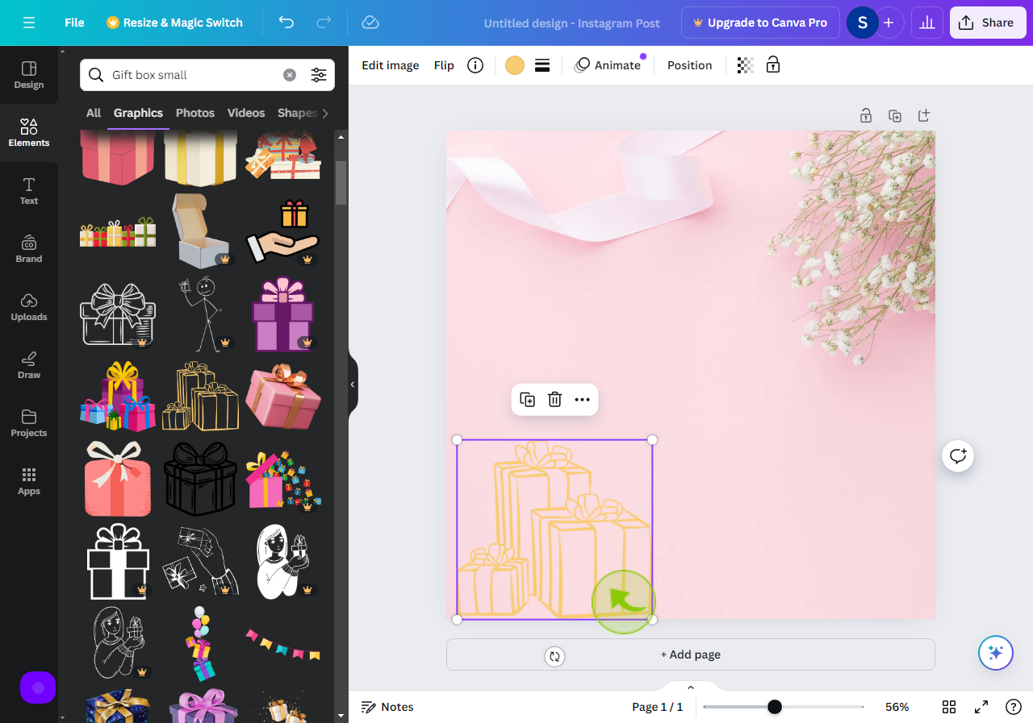Screen dimensions: 1033x723
Task: Open the transparency checkerboard icon
Action: 746,65
